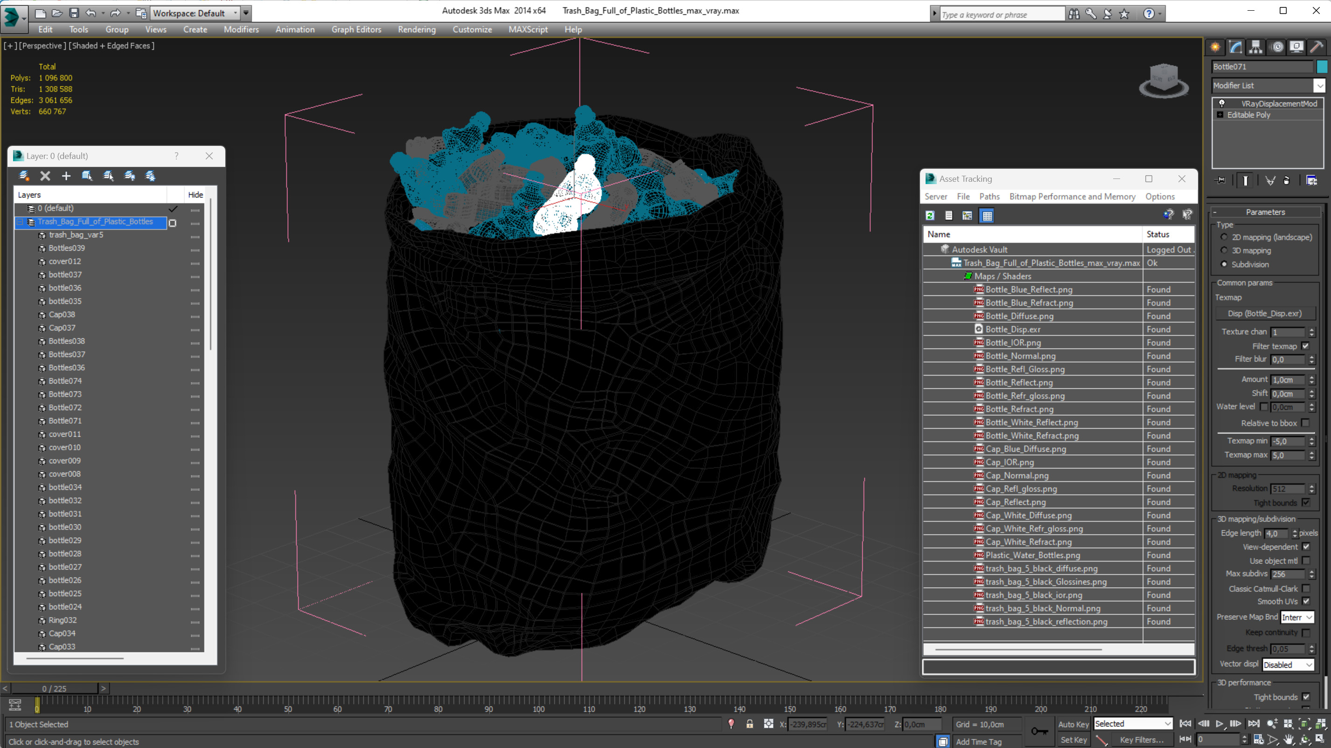1331x748 pixels.
Task: Toggle the Selection Lock padlock icon
Action: (x=749, y=724)
